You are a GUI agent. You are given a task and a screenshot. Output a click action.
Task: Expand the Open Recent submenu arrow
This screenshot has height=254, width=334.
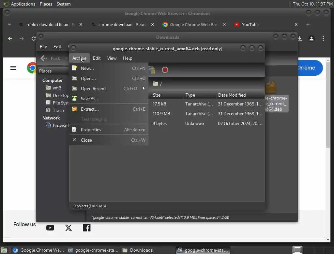pos(144,88)
